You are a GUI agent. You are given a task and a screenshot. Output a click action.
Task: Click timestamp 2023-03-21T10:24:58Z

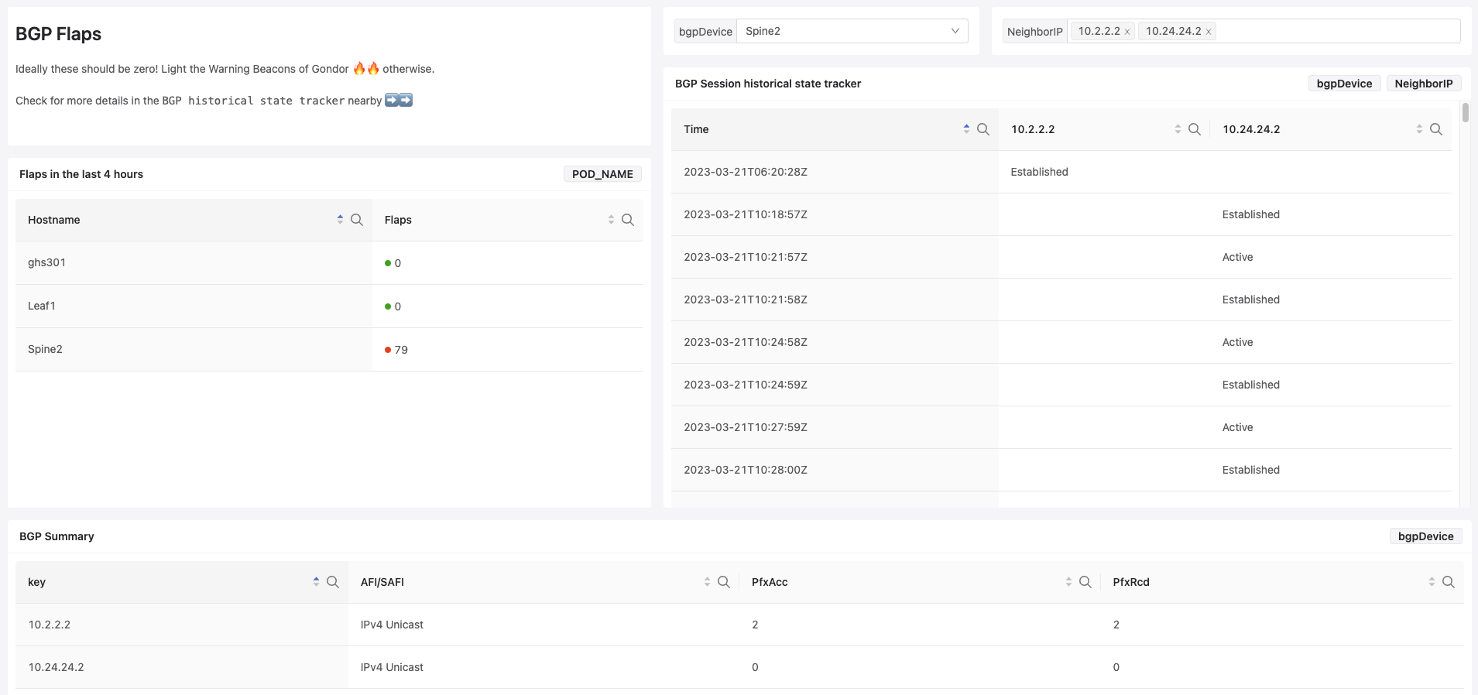746,342
